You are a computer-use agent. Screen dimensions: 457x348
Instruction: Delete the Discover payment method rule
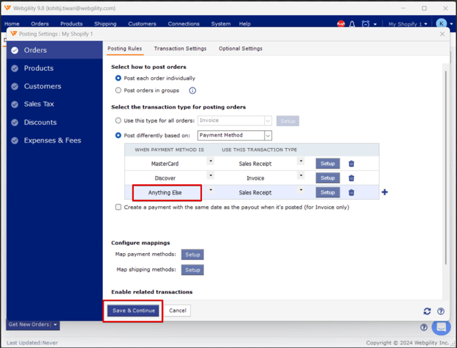click(351, 178)
